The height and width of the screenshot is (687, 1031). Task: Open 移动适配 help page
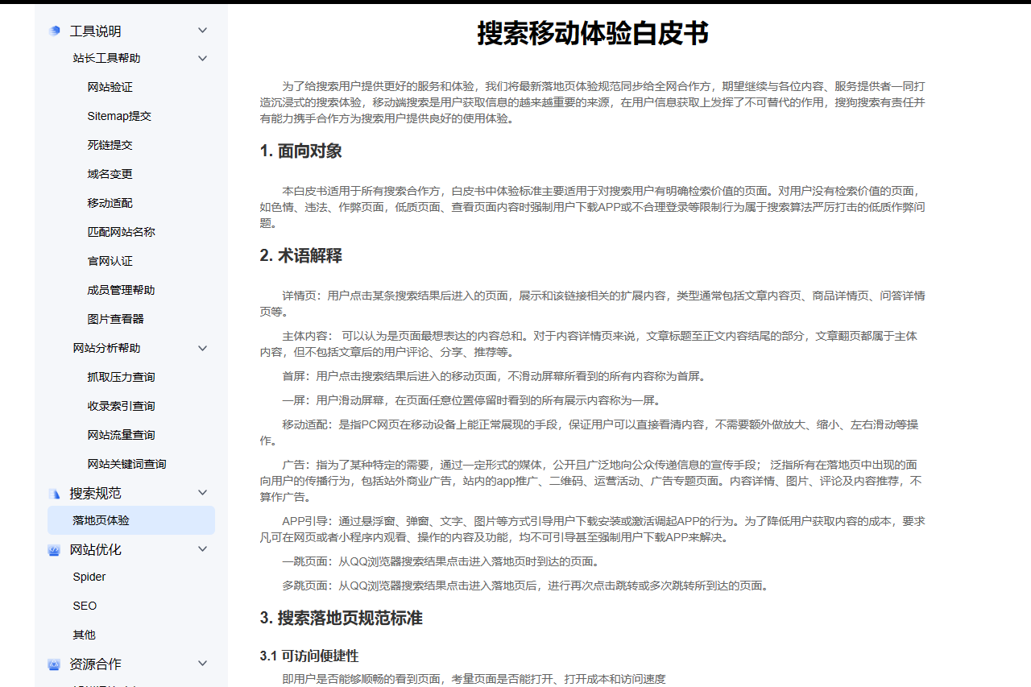110,203
